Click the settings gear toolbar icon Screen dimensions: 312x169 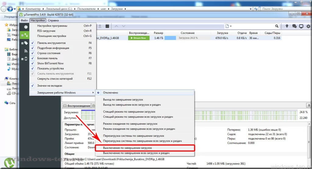tap(308, 26)
